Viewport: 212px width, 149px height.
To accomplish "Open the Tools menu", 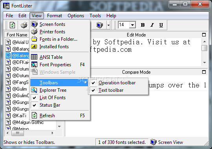I will point(95,16).
